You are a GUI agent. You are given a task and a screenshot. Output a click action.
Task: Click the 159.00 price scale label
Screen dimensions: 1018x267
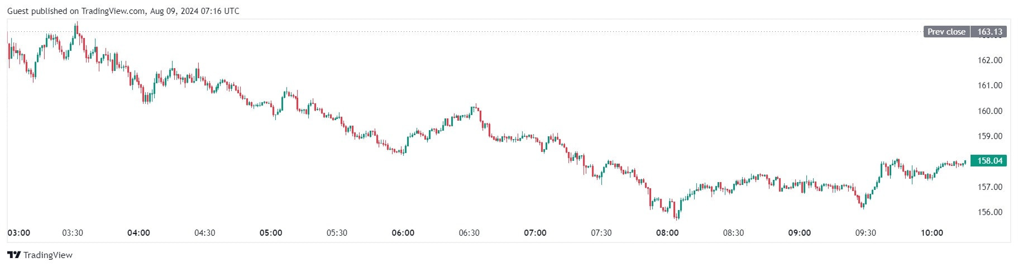[990, 136]
